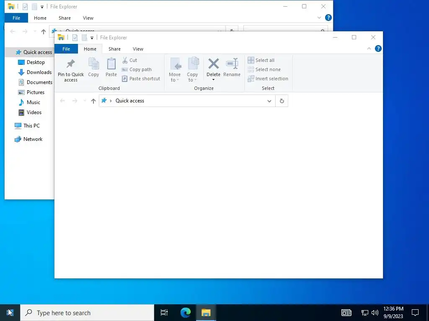
Task: Click New folder quick-access icon in front title bar
Action: tap(85, 38)
